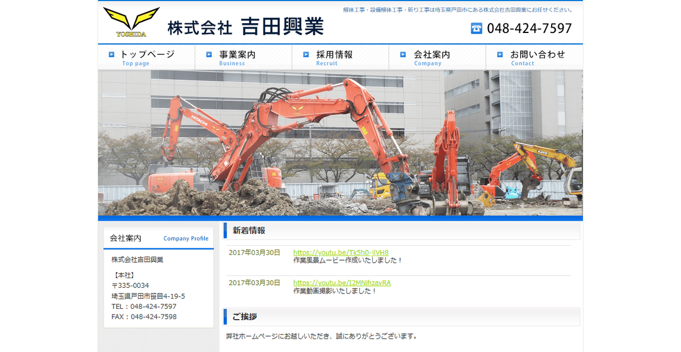Click the phone number 048-424-7597

(528, 27)
